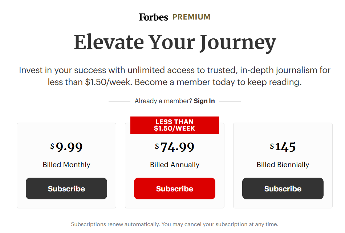Click the divider line right of Sign In
The image size is (345, 233).
coord(230,102)
